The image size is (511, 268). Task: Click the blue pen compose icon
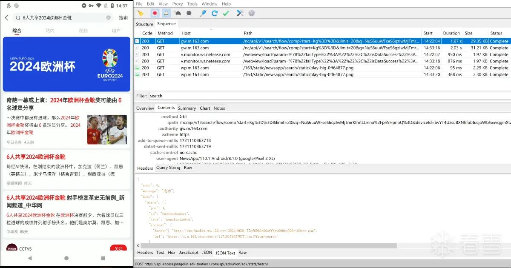click(x=203, y=13)
